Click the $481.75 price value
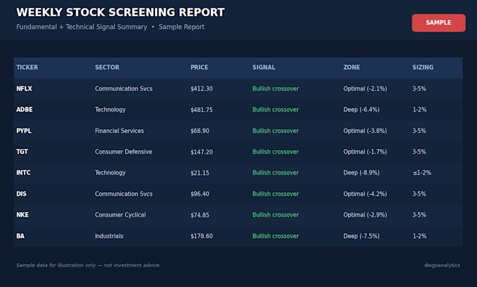Image resolution: width=477 pixels, height=287 pixels. (x=202, y=109)
